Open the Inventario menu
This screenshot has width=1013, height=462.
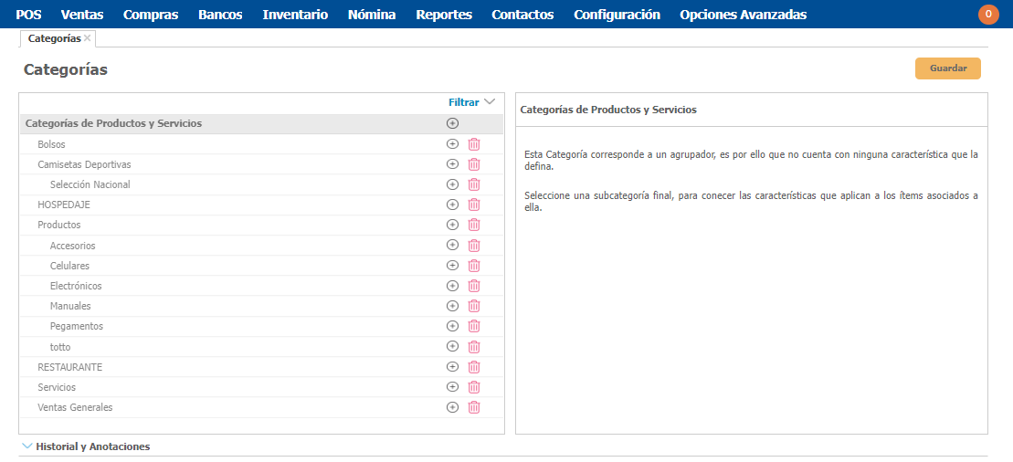point(295,15)
